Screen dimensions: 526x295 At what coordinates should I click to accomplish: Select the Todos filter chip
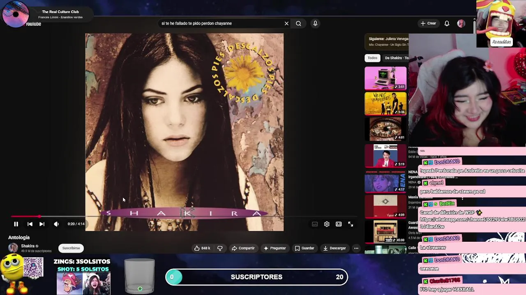click(372, 58)
